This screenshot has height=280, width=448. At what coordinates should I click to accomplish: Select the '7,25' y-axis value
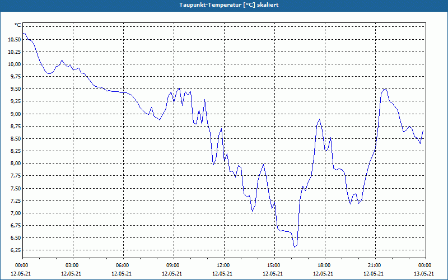click(x=16, y=201)
